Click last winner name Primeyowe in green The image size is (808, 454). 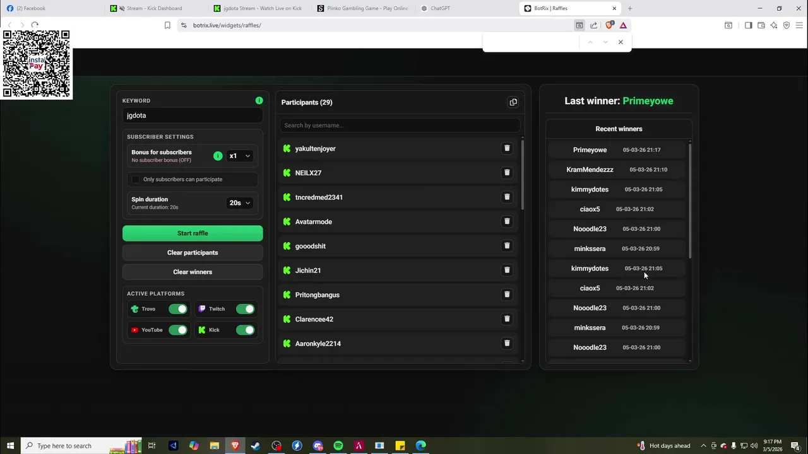[648, 101]
